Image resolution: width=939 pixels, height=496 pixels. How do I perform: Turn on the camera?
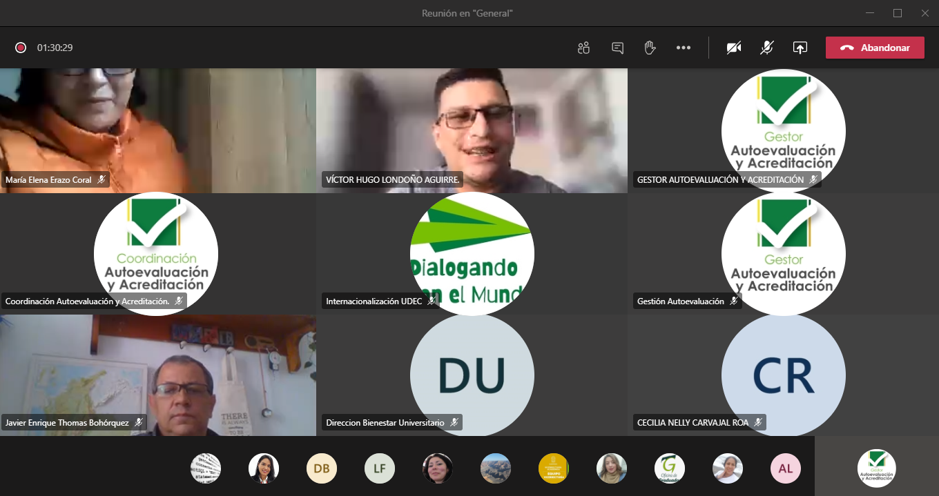click(x=734, y=48)
